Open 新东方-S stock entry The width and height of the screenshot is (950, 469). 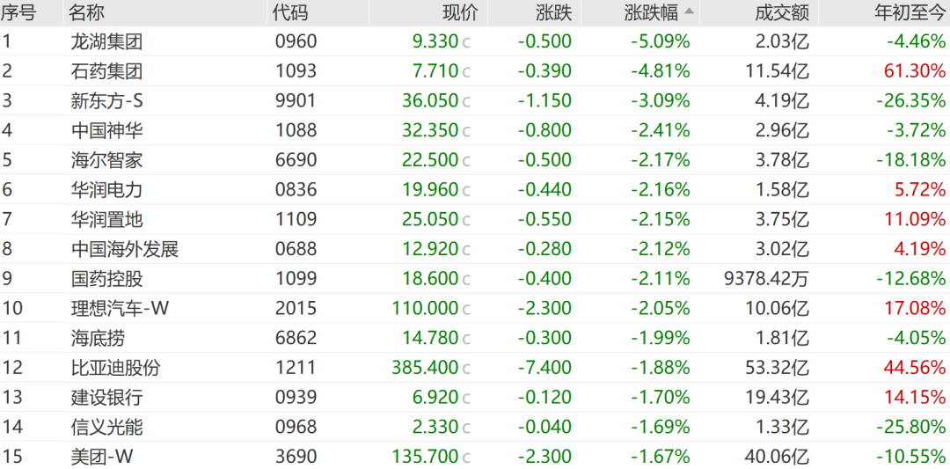[475, 100]
